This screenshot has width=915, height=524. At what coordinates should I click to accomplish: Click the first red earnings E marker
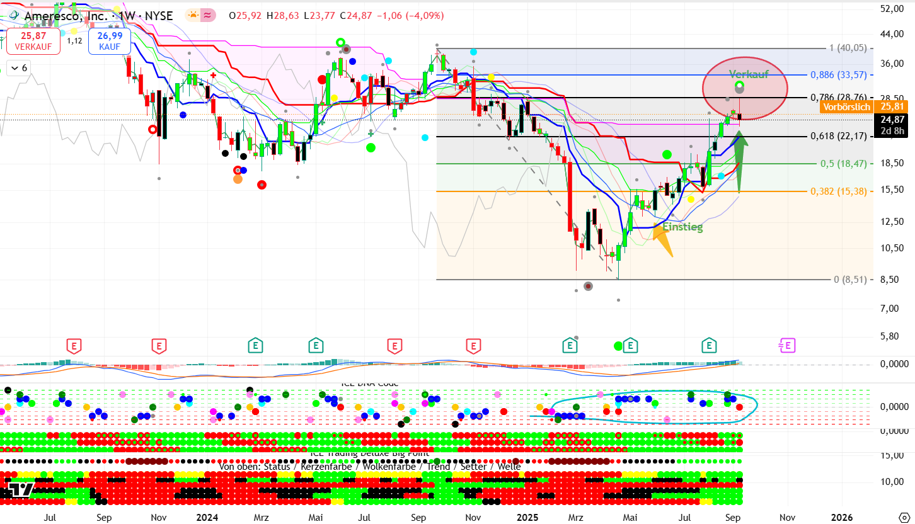(x=75, y=345)
